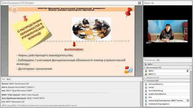The width and height of the screenshot is (193, 108).
Task: Click the host icon of organizer MSPU *
Action: 146,71
